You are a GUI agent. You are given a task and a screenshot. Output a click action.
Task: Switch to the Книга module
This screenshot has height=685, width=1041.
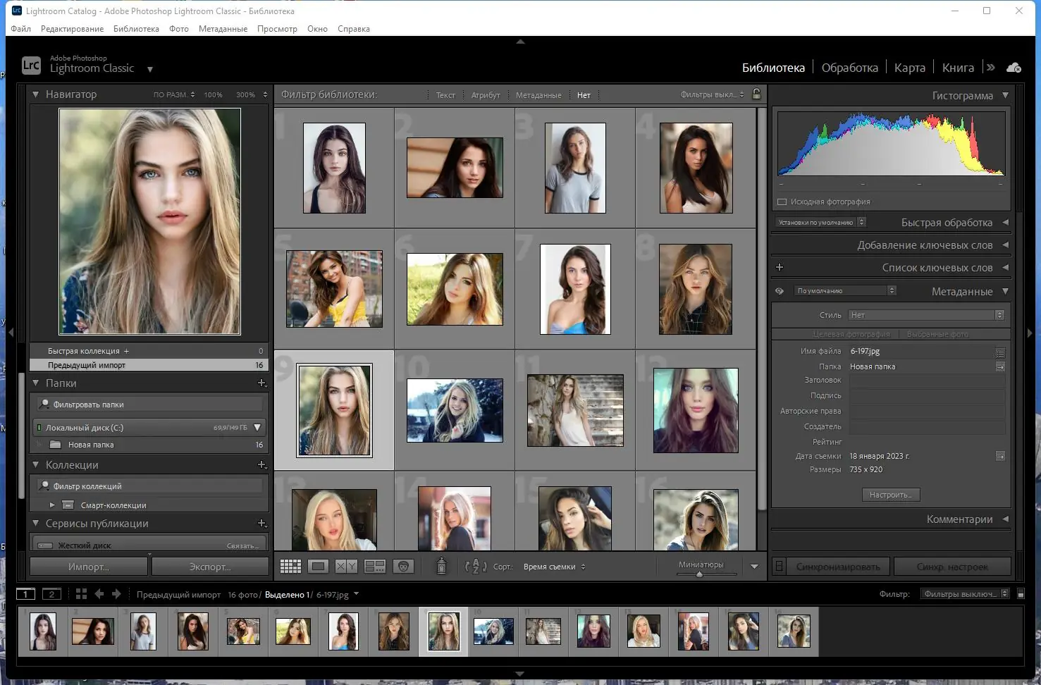pos(958,68)
